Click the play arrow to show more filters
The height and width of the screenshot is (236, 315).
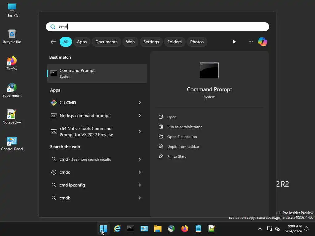[234, 42]
